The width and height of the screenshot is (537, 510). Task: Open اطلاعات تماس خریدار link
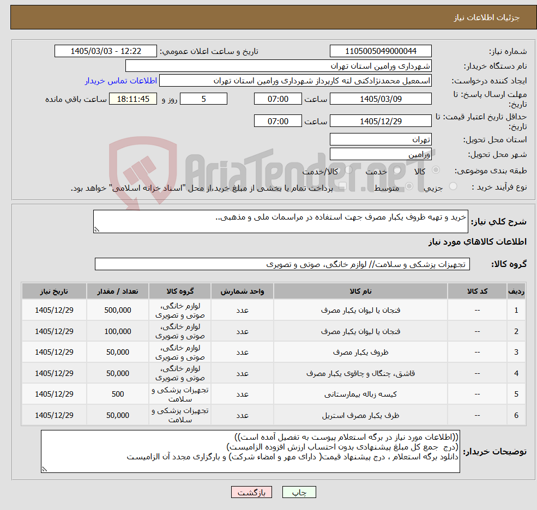(121, 81)
